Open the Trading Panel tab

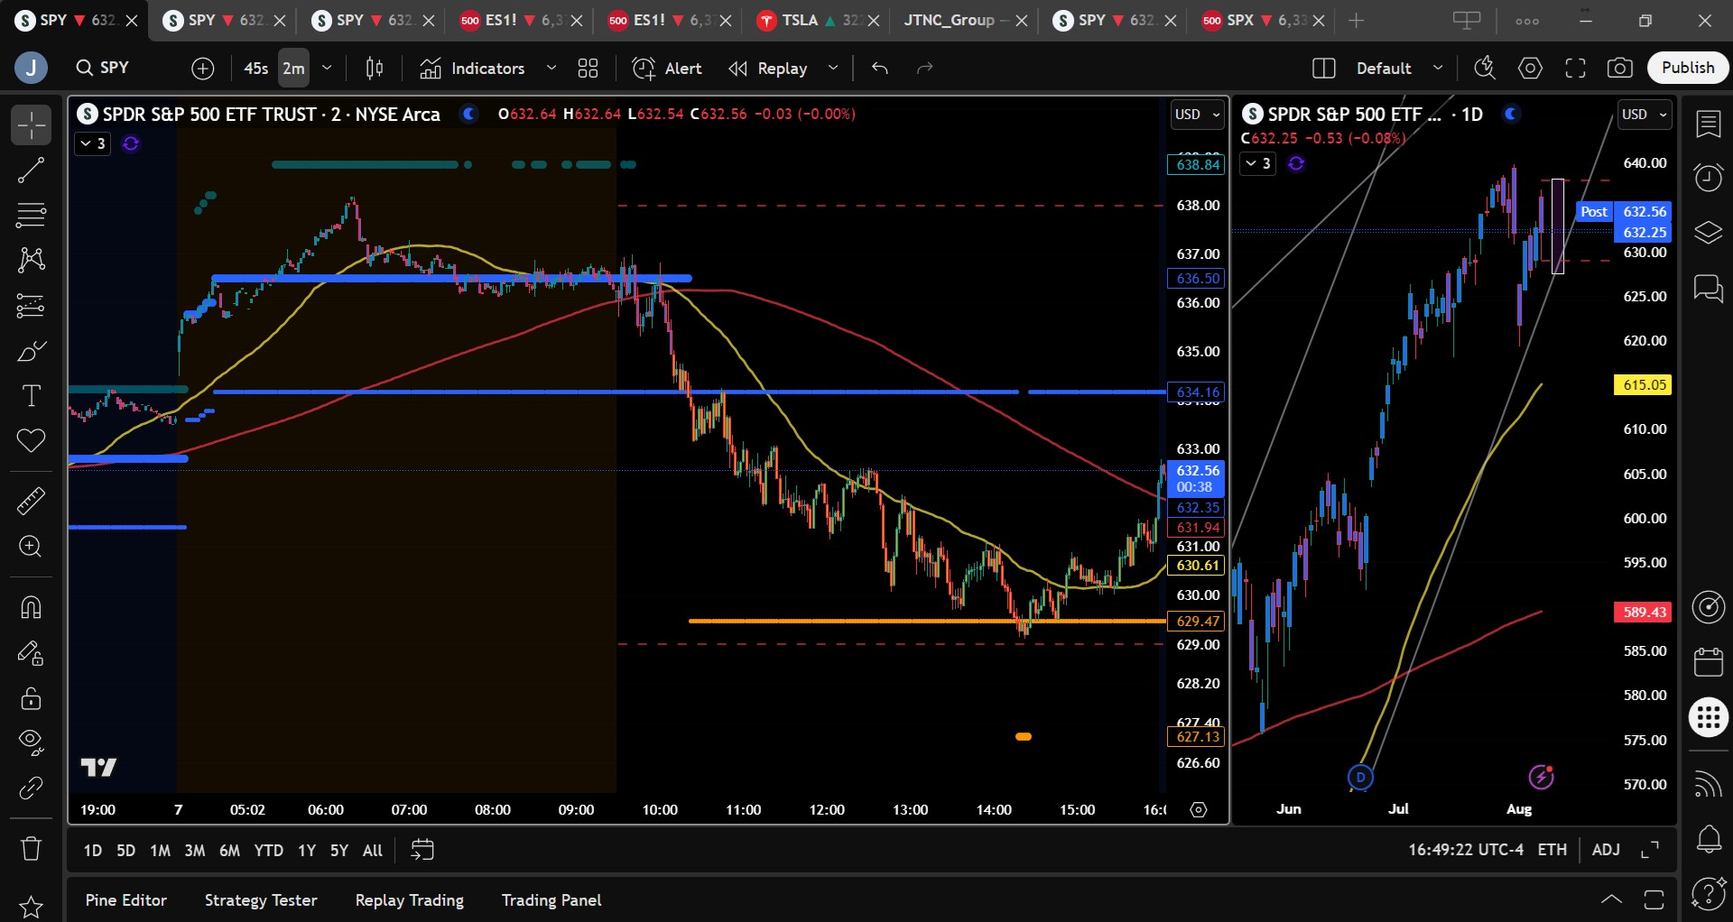[x=551, y=900]
